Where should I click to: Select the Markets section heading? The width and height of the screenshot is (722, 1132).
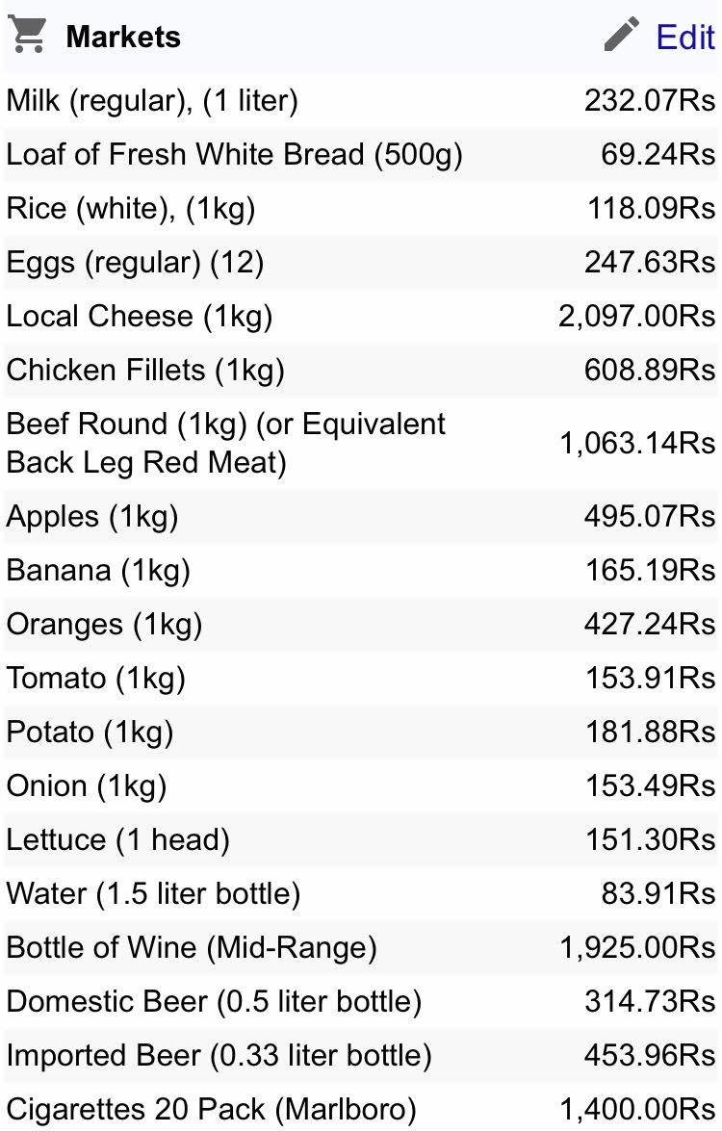pyautogui.click(x=123, y=37)
